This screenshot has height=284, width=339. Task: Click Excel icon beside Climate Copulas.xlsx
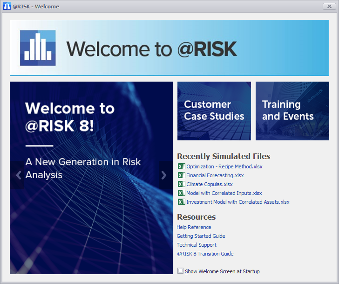pyautogui.click(x=181, y=184)
